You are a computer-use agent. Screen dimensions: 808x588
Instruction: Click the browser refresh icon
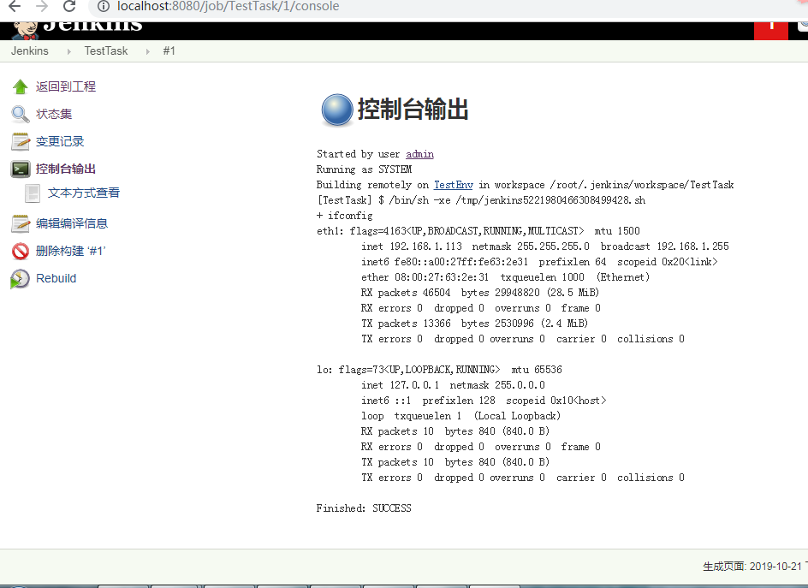click(x=68, y=6)
